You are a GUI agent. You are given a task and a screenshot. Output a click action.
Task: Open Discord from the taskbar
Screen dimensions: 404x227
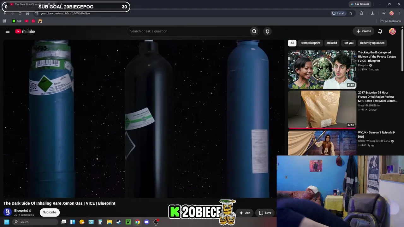pos(146,222)
